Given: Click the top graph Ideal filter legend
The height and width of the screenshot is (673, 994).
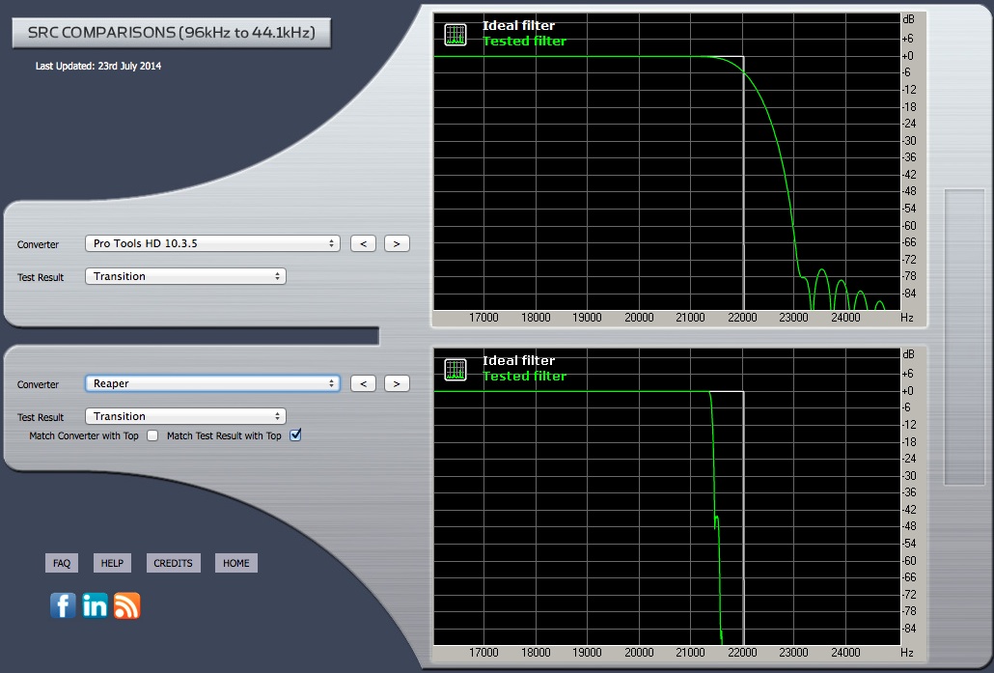Looking at the screenshot, I should click(x=518, y=25).
